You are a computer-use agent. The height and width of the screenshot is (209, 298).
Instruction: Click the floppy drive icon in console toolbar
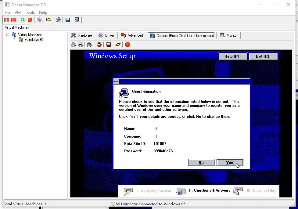pyautogui.click(x=80, y=45)
